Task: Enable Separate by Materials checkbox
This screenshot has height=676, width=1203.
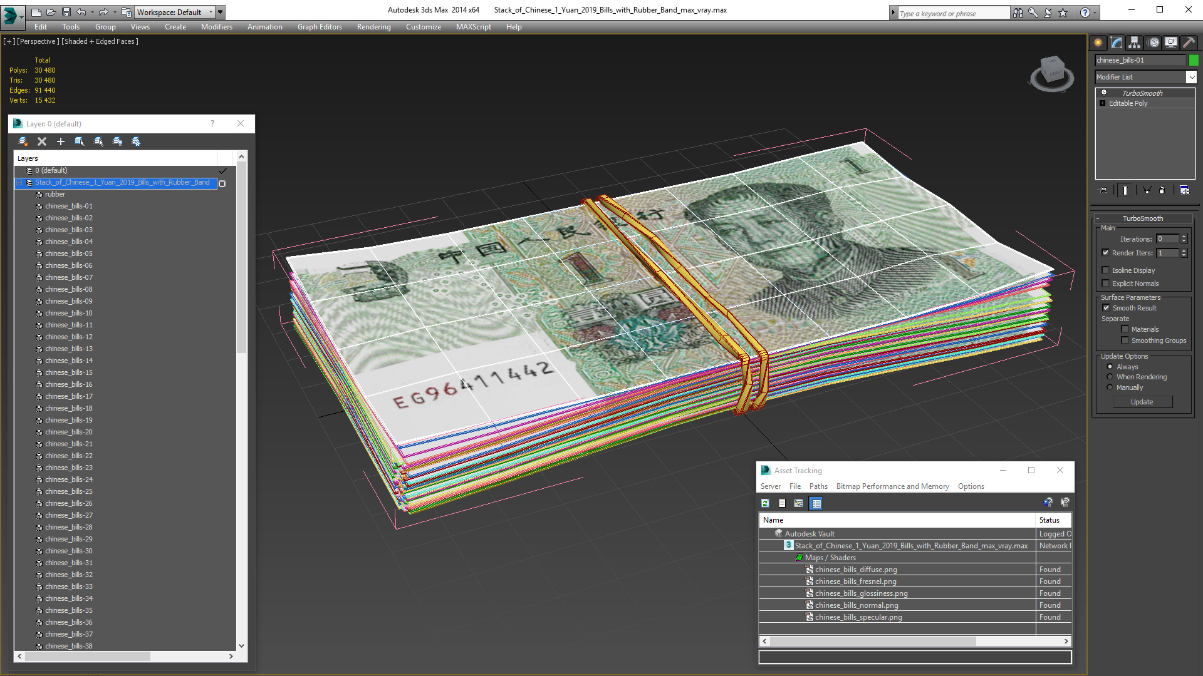Action: click(1125, 329)
